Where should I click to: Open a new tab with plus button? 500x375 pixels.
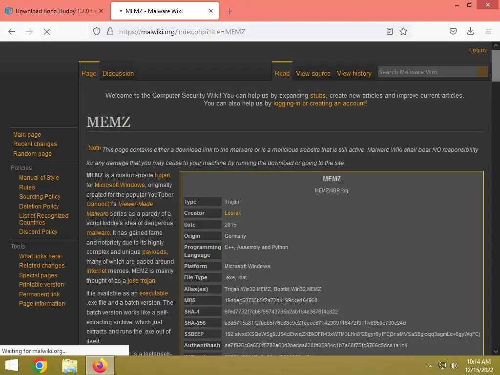pos(229,11)
